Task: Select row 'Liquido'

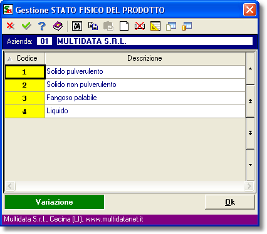Action: click(x=145, y=111)
